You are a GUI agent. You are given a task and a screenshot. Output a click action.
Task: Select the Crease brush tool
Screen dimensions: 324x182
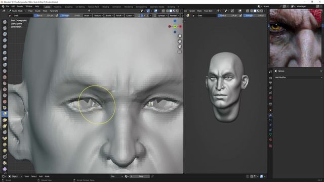[x=5, y=71]
